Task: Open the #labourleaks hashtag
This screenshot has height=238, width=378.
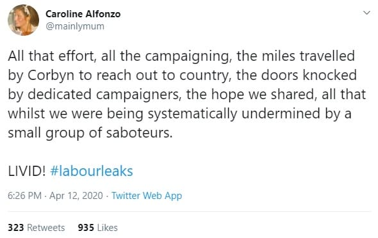Action: (92, 171)
